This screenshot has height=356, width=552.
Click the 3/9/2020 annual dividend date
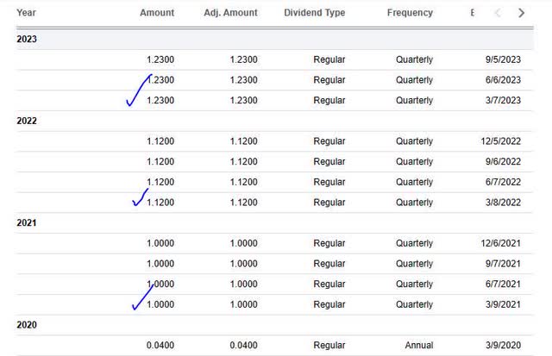tap(503, 345)
